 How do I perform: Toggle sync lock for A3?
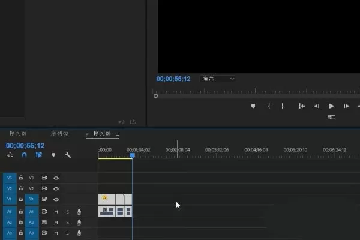pos(44,233)
